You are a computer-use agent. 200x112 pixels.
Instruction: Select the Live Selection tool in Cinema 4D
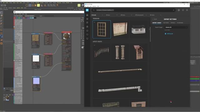pyautogui.click(x=27, y=5)
